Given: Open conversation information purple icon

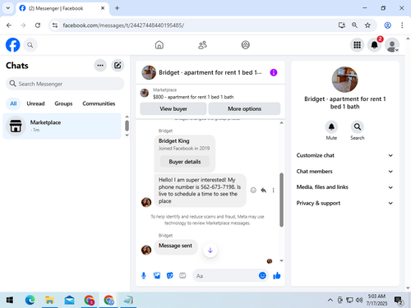Looking at the screenshot, I should [274, 72].
